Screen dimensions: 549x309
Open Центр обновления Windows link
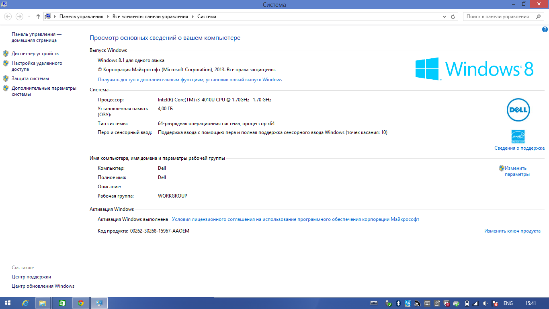click(x=43, y=286)
